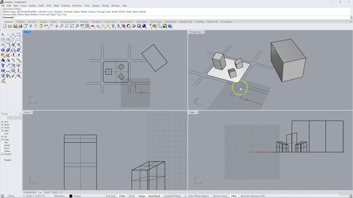
Task: Open Millimeters units selector in status bar
Action: coord(60,196)
